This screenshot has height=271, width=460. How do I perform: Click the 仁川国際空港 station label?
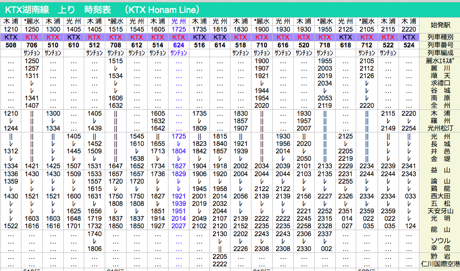(440, 264)
